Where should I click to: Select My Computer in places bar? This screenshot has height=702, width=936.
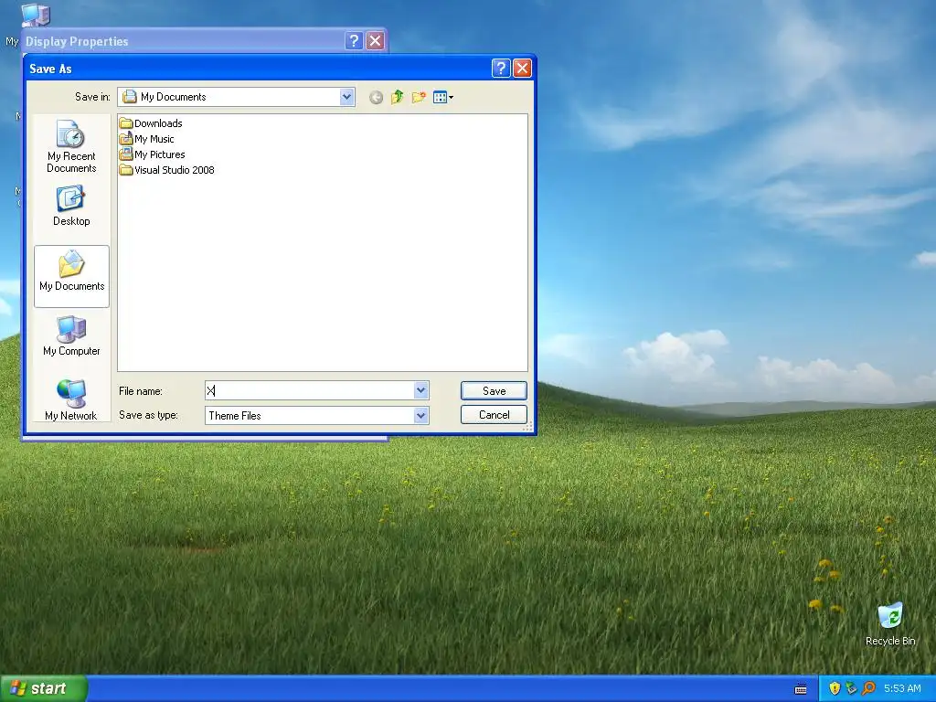(71, 335)
